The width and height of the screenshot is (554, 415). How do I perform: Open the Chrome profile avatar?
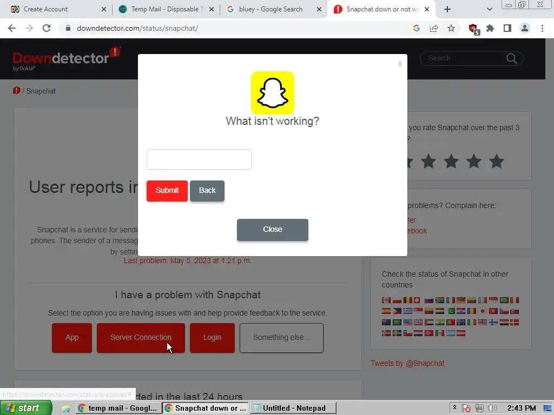[525, 28]
